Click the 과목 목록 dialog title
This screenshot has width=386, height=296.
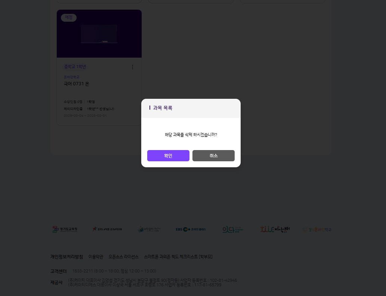point(163,108)
